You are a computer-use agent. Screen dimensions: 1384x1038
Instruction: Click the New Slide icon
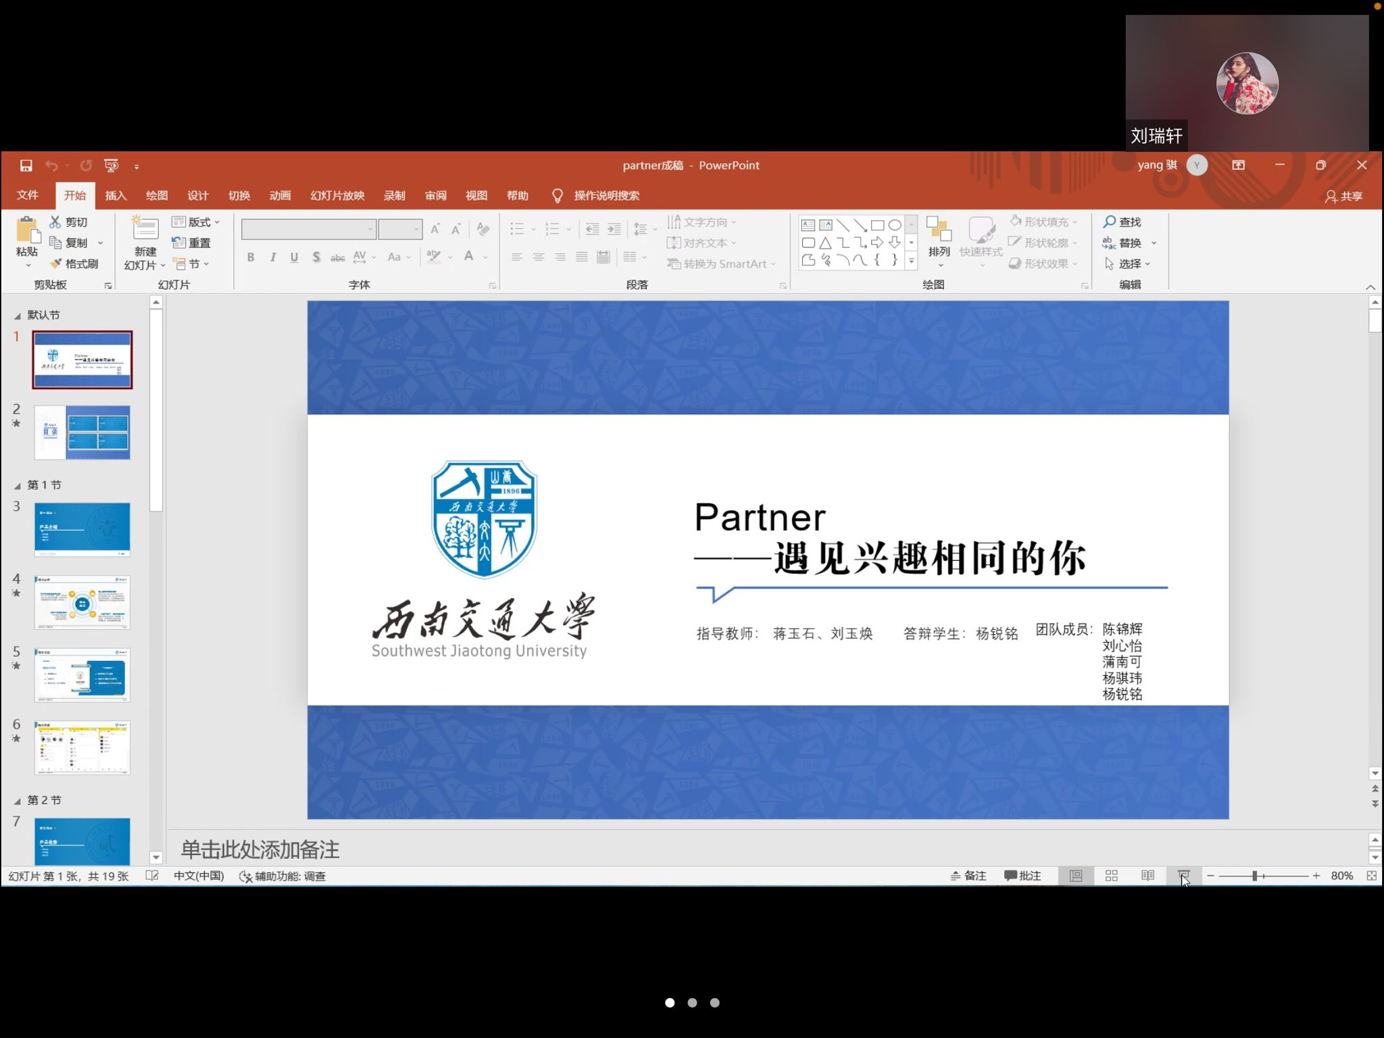(x=145, y=228)
